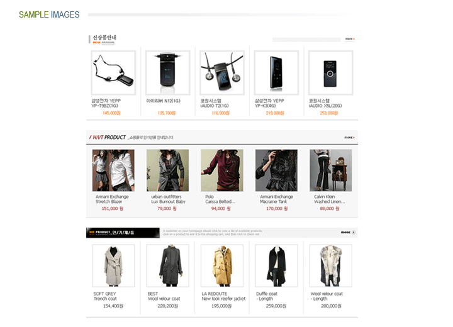
Task: Open the yellow LA REDOUTE reefer jacket image
Action: tap(222, 266)
